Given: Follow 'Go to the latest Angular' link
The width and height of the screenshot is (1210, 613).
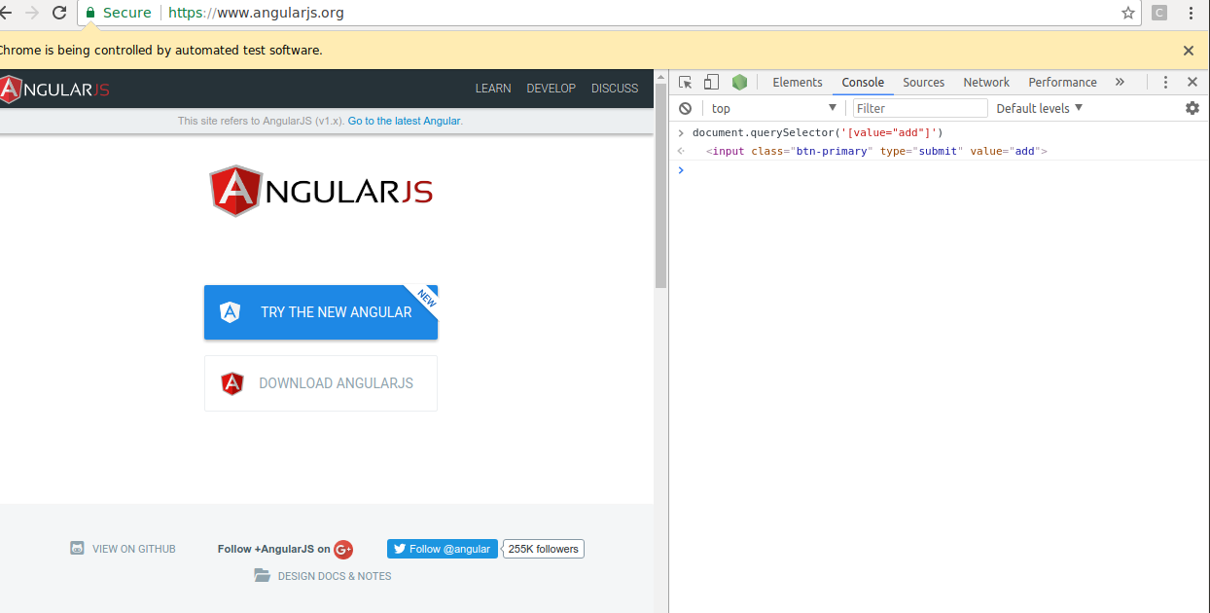Looking at the screenshot, I should pos(404,121).
